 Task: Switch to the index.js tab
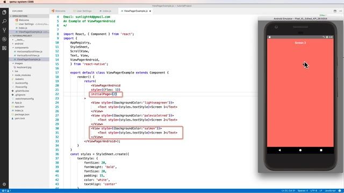pos(105,11)
